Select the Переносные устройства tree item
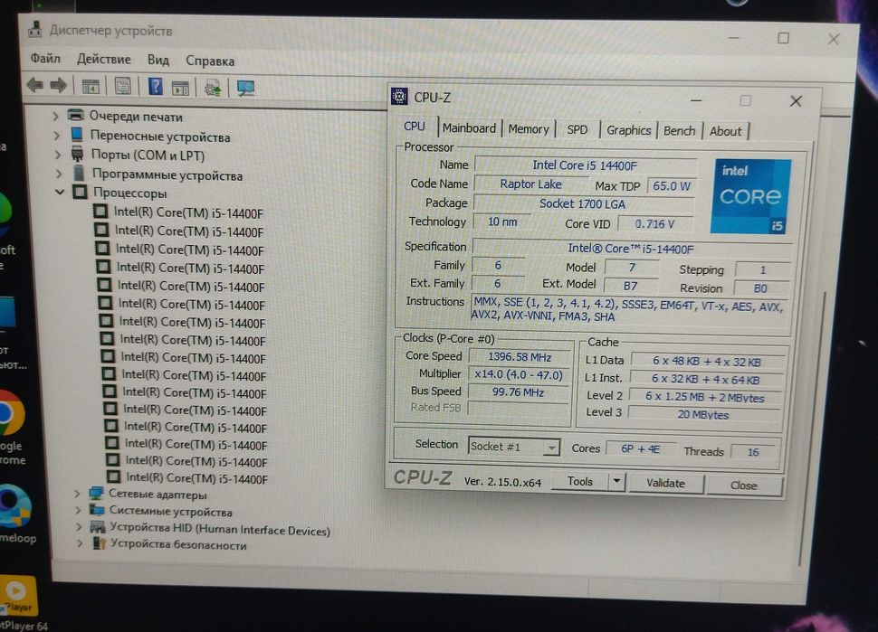 (x=160, y=136)
